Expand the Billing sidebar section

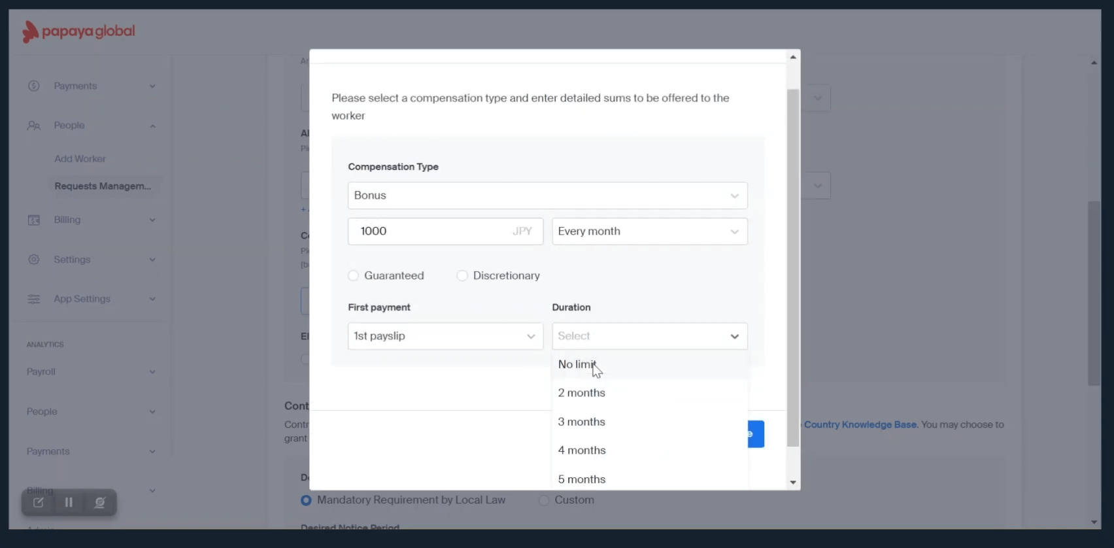pos(152,220)
